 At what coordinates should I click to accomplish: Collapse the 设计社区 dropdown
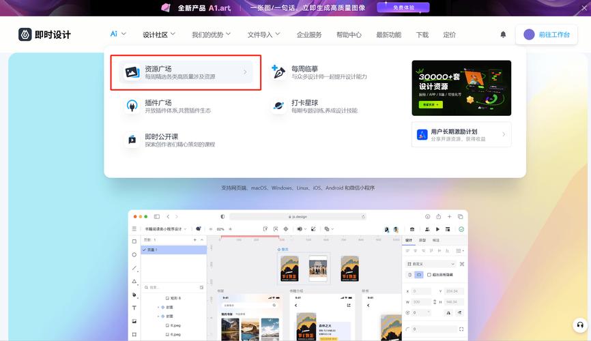point(159,35)
